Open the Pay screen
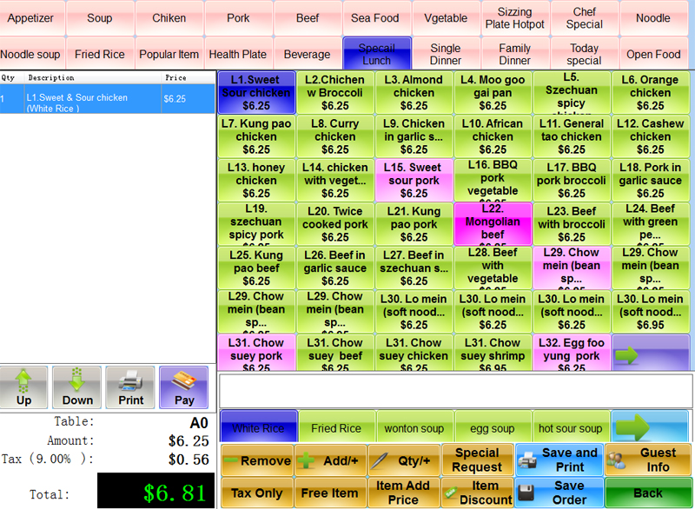The image size is (695, 509). point(183,387)
